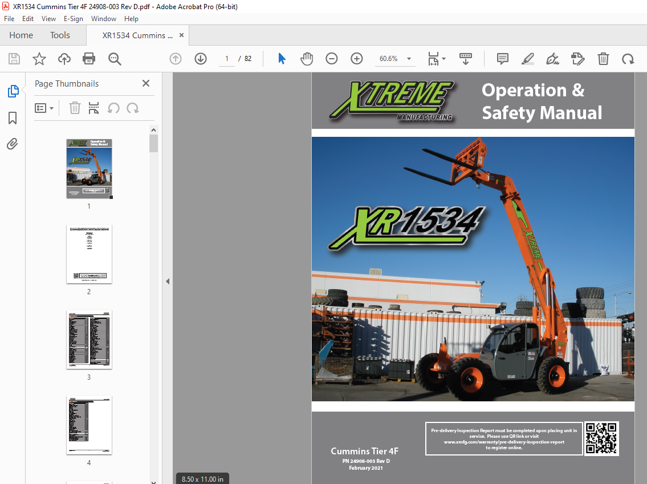This screenshot has height=484, width=647.
Task: Click the fit page width icon
Action: tap(433, 59)
